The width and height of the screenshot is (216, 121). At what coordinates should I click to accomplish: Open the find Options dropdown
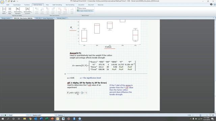[x=61, y=115]
